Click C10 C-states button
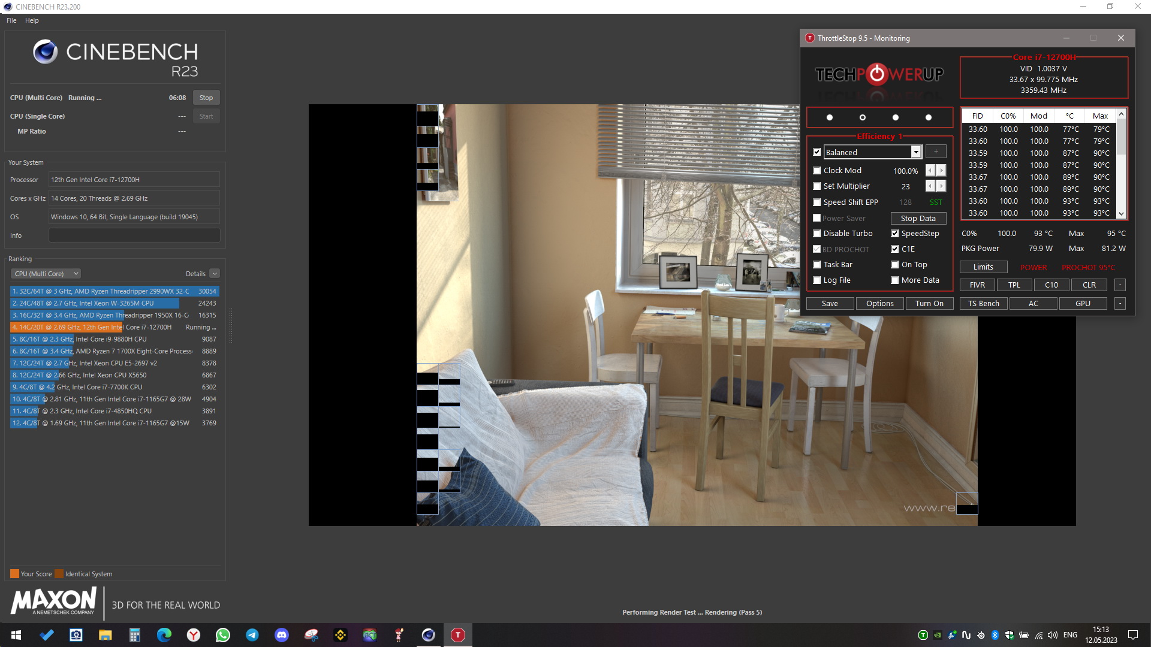Image resolution: width=1151 pixels, height=647 pixels. [1051, 285]
